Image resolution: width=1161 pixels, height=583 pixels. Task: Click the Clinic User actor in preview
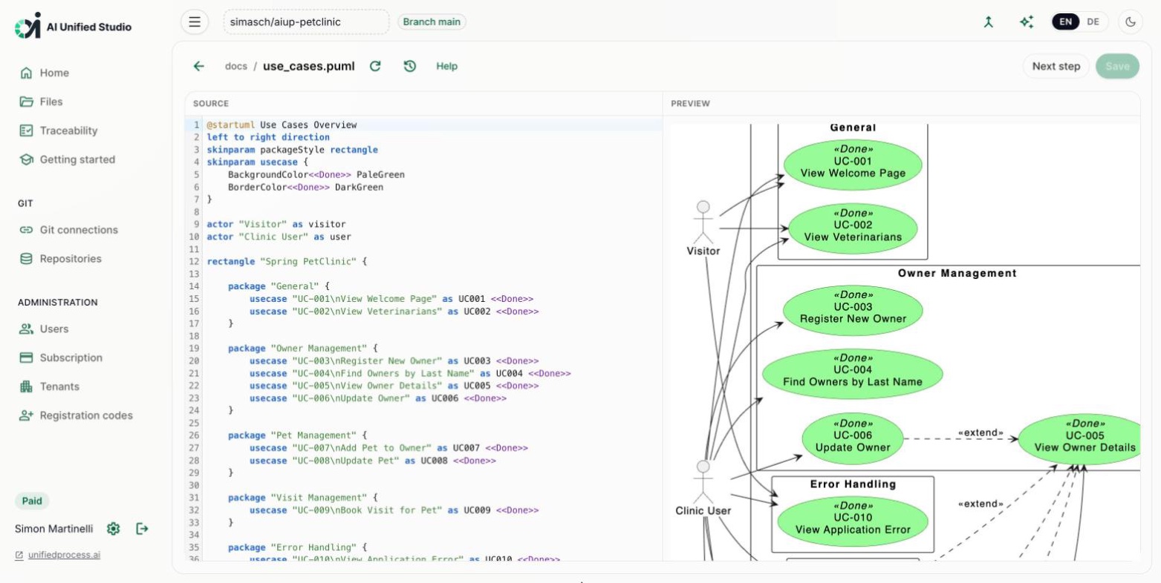pyautogui.click(x=703, y=488)
